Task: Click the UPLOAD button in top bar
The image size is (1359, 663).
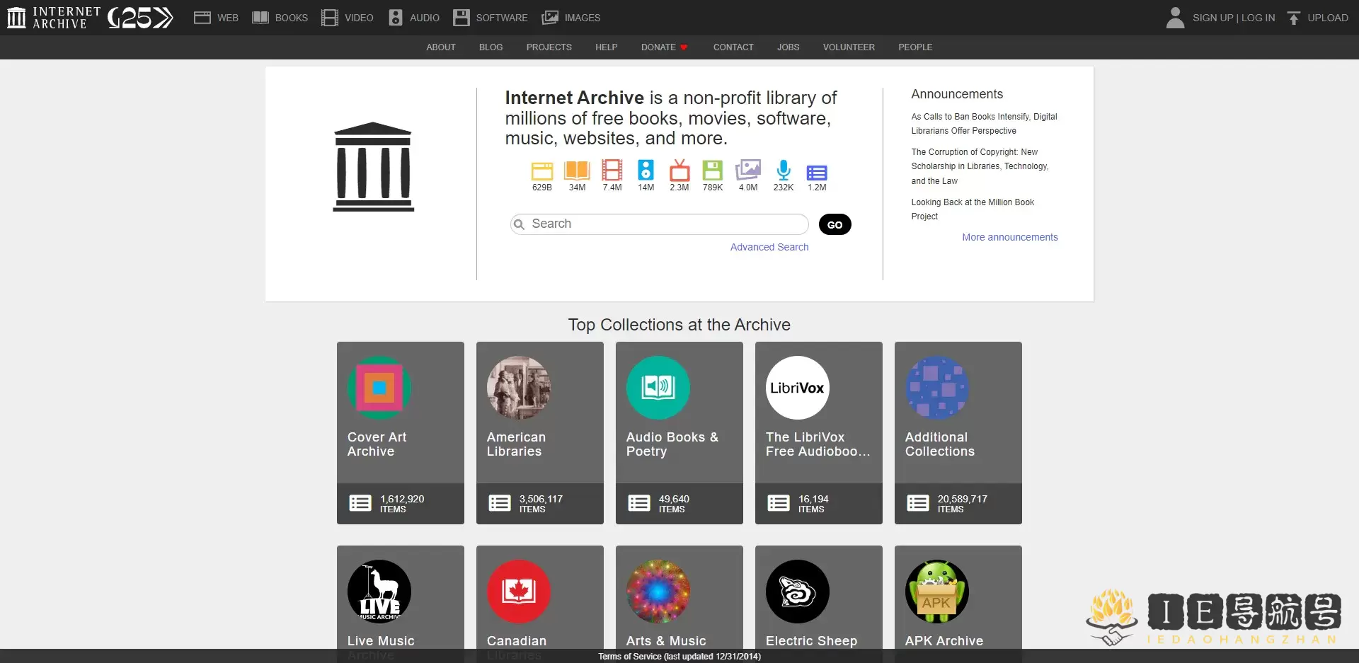Action: pos(1317,18)
